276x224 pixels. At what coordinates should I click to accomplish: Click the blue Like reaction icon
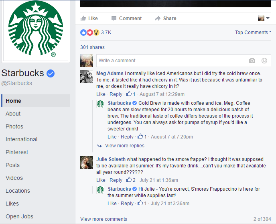click(83, 33)
